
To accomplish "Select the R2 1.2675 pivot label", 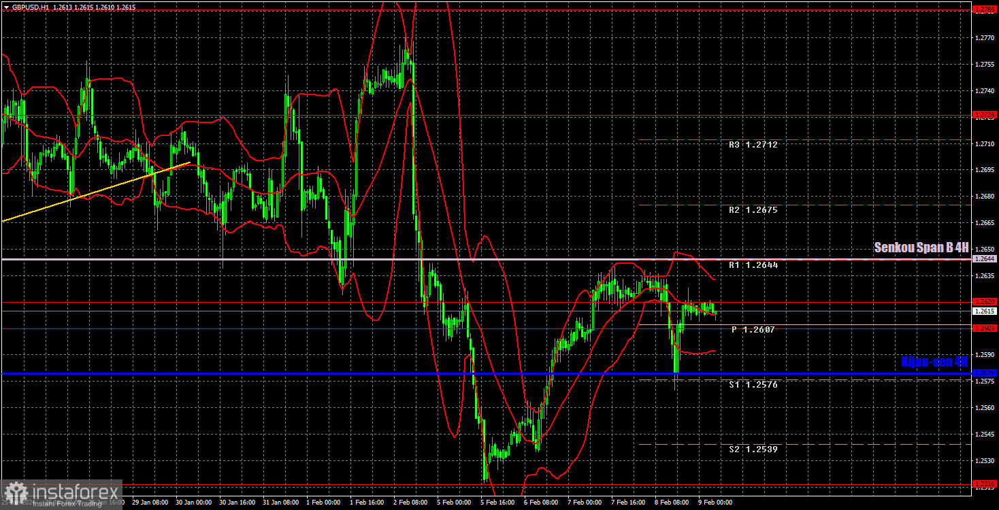I will (x=753, y=210).
